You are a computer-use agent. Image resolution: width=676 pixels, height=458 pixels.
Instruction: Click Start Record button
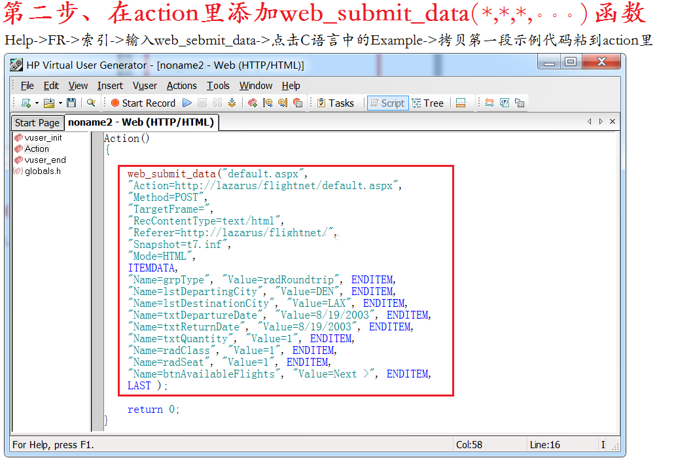click(x=143, y=103)
